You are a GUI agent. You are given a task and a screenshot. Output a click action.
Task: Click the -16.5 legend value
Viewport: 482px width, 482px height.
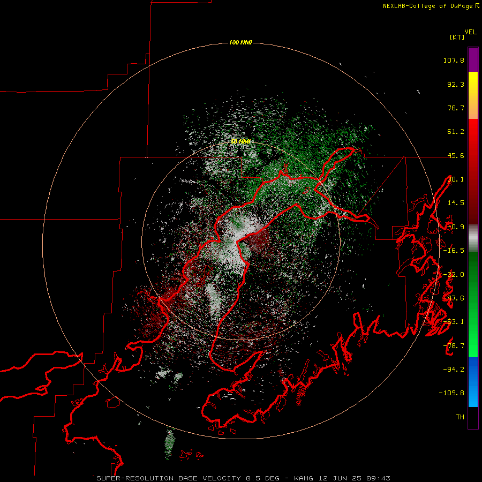click(454, 251)
